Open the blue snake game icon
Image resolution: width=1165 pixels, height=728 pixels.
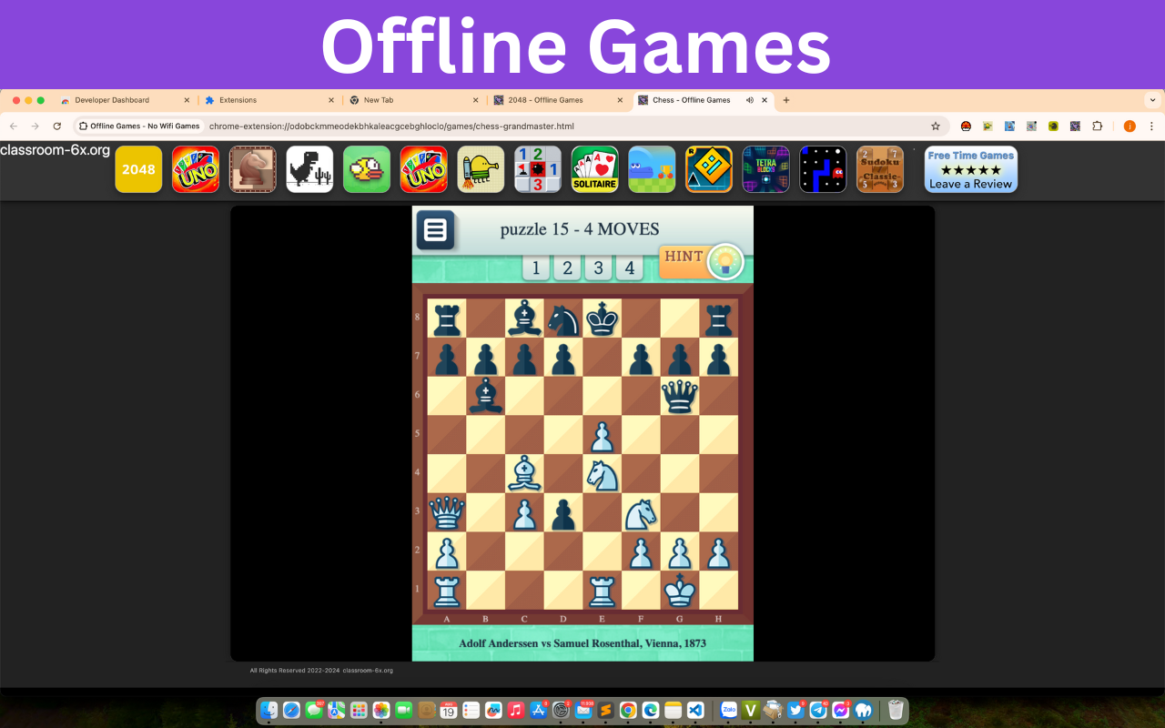[652, 169]
